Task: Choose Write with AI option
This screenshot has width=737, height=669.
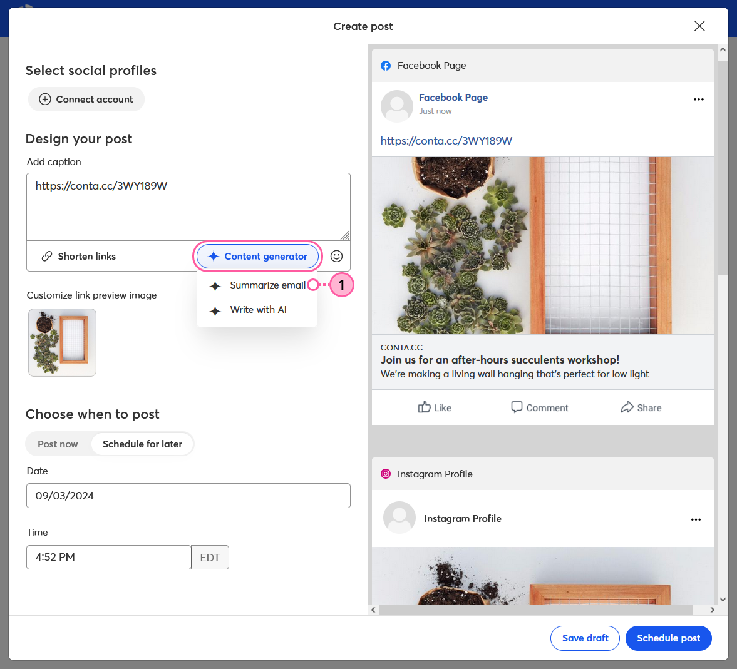Action: [258, 310]
